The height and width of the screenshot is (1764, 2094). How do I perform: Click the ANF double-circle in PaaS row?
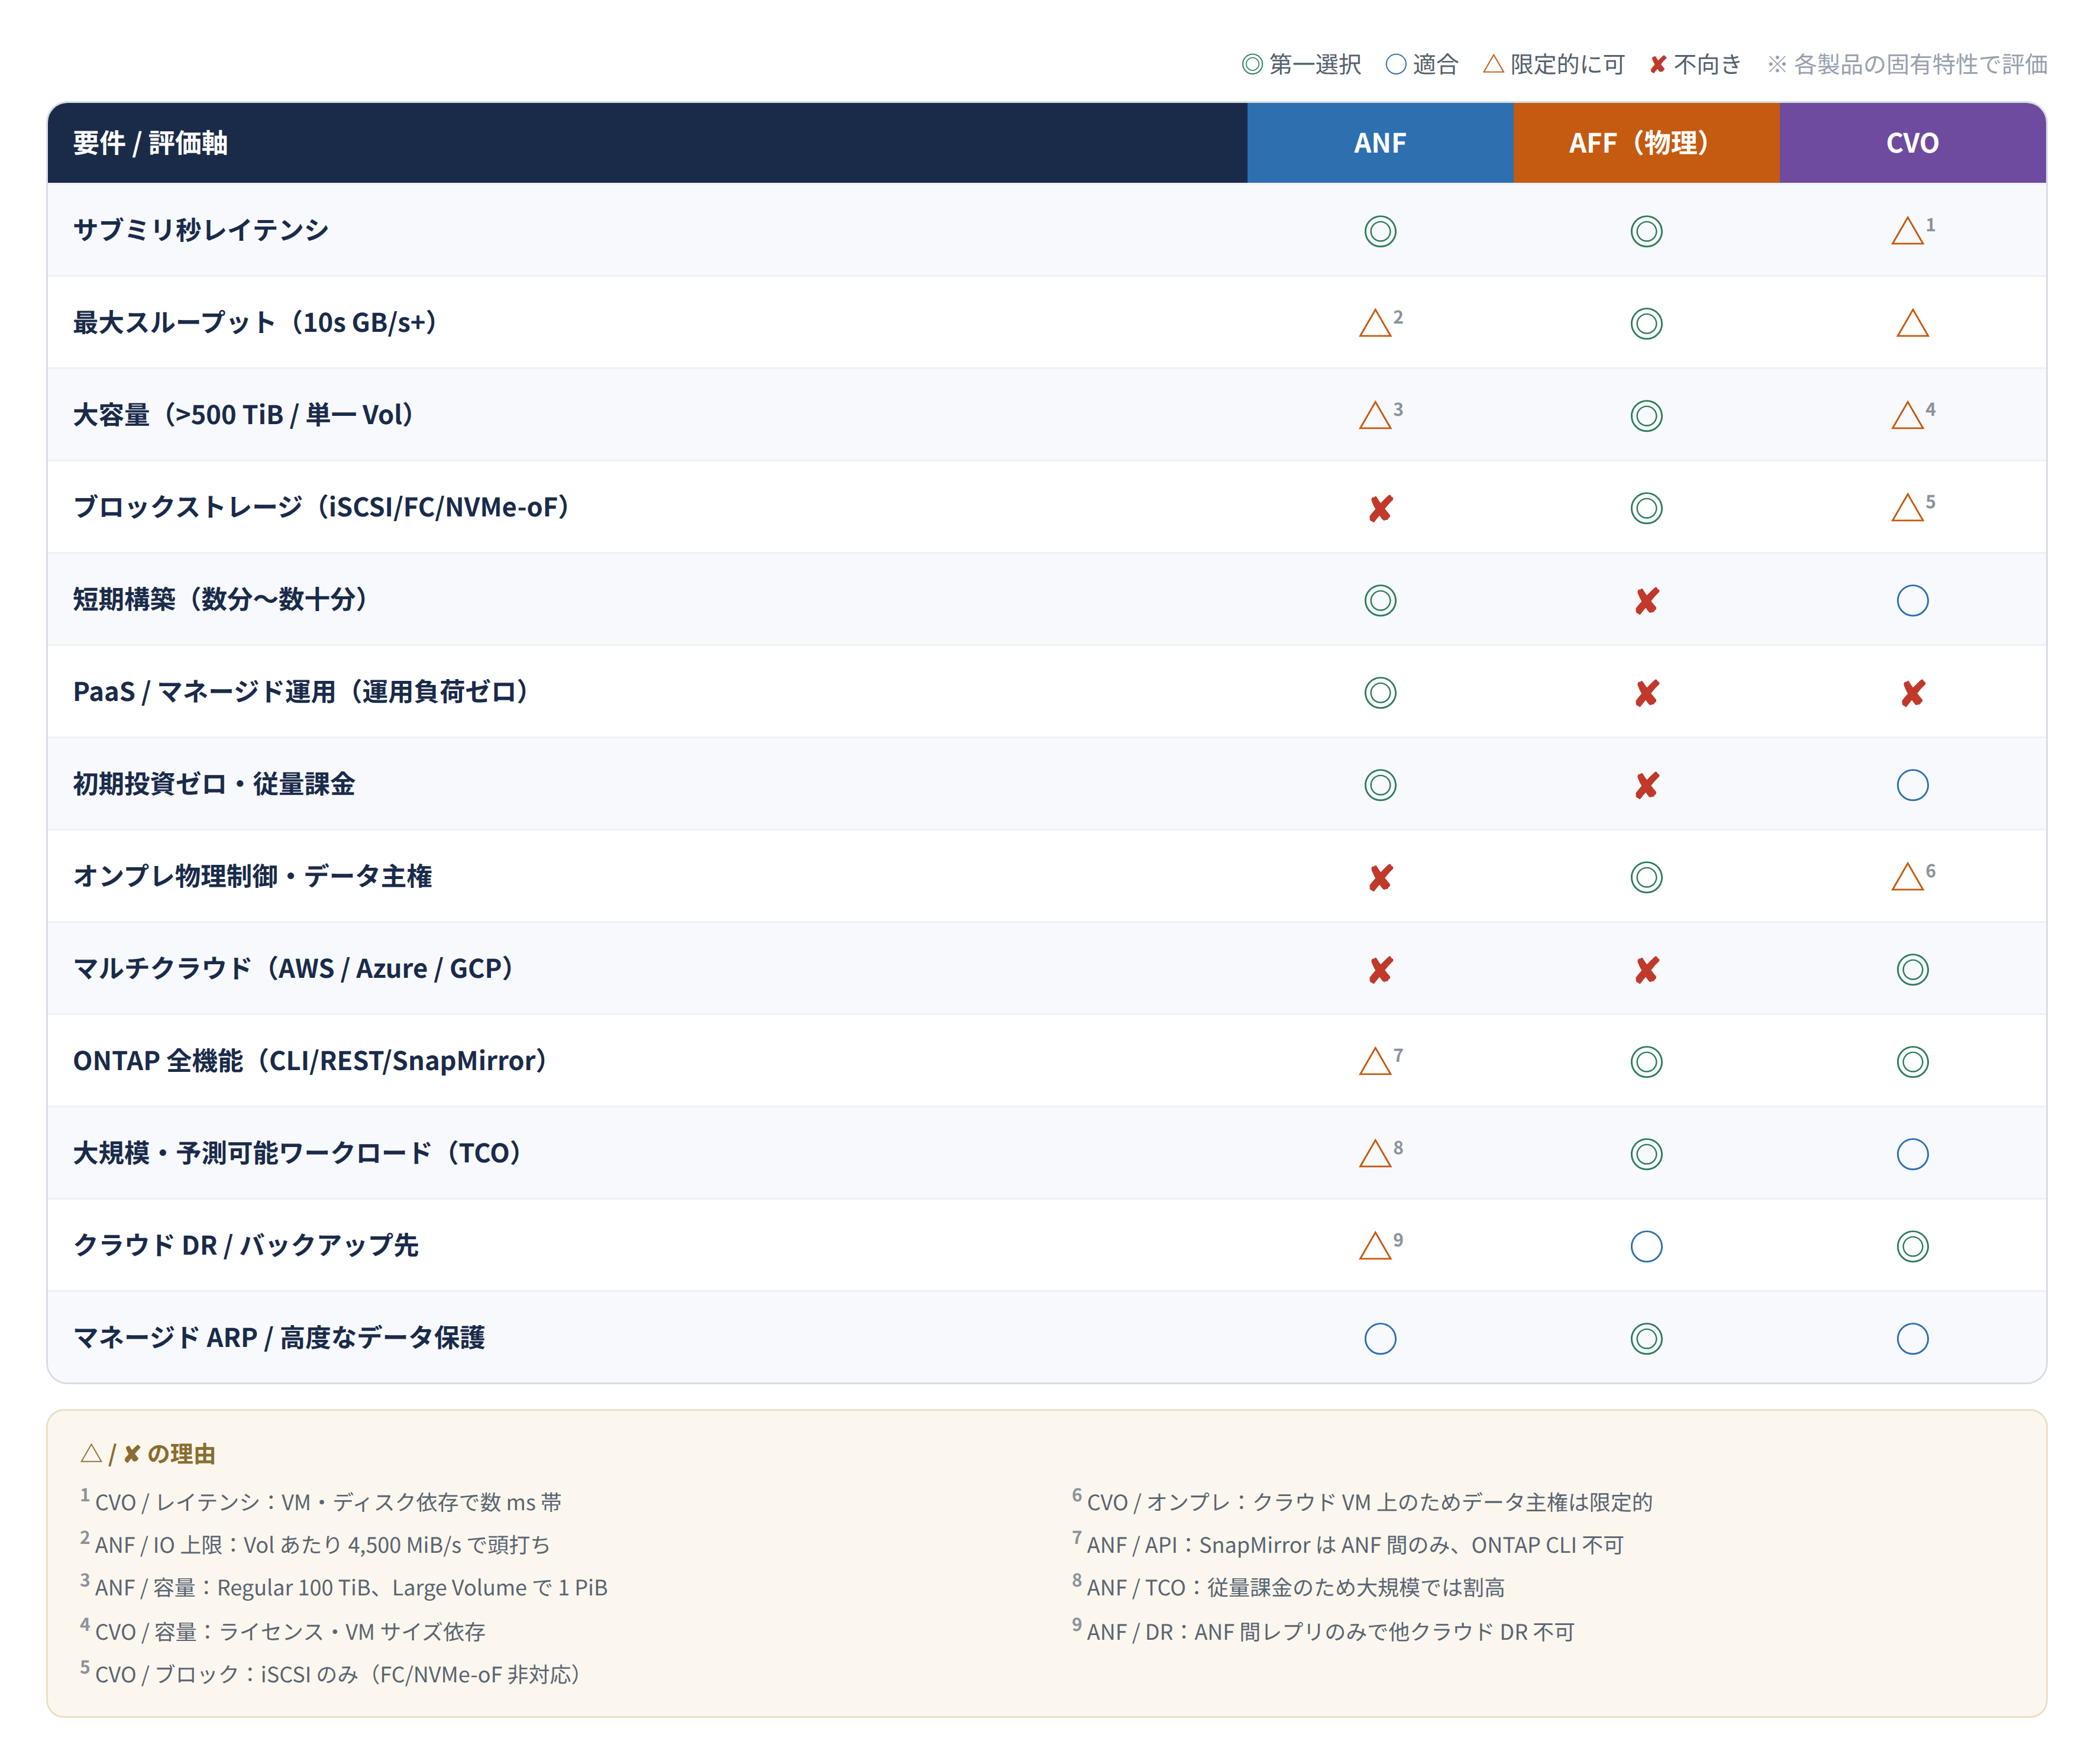click(x=1380, y=692)
